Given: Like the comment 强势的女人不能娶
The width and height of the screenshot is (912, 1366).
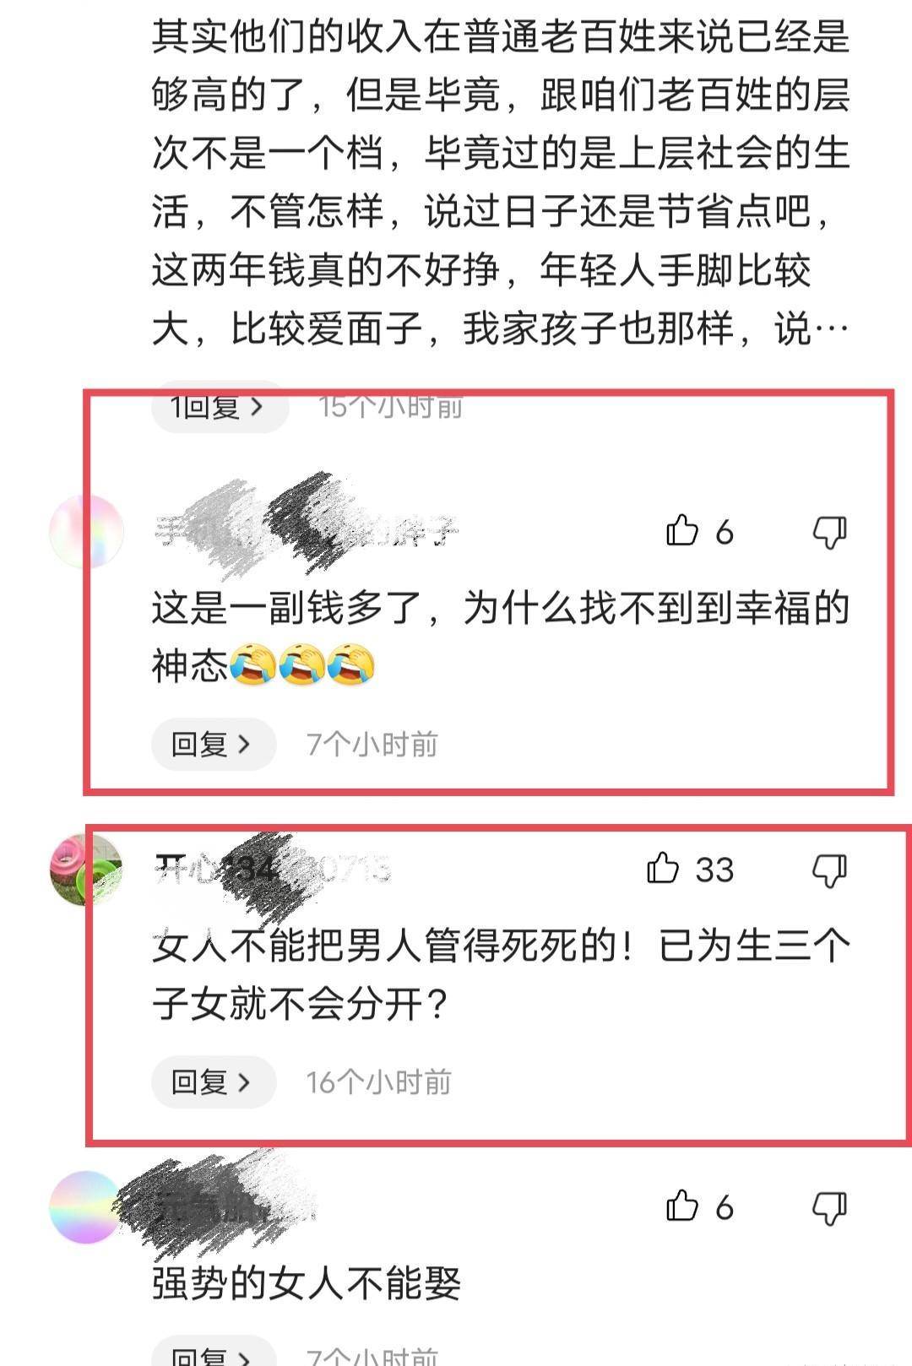Looking at the screenshot, I should coord(682,1206).
